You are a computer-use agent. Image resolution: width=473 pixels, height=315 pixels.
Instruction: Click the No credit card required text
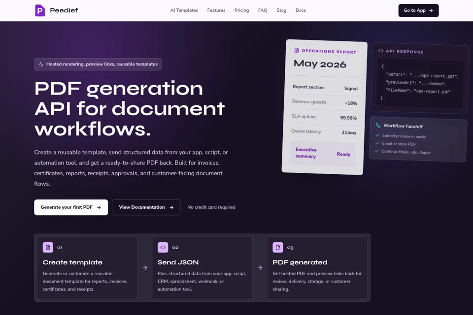[x=211, y=207]
